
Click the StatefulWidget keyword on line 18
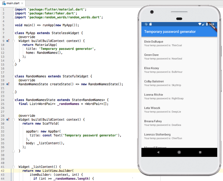76,76
